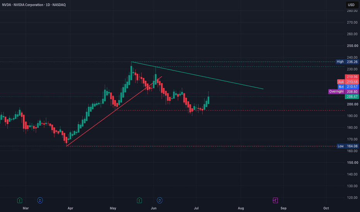Click the Aug label on time axis

click(x=241, y=208)
